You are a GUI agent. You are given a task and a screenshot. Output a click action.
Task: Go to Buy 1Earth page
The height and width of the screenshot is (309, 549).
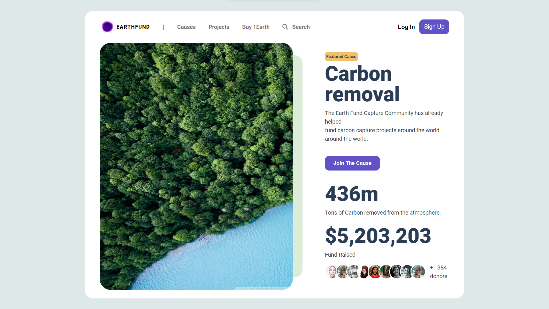256,27
